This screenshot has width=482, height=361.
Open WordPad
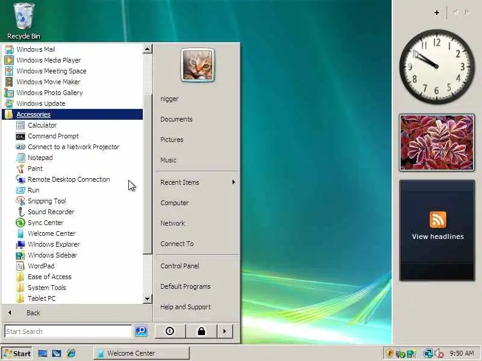(x=72, y=266)
